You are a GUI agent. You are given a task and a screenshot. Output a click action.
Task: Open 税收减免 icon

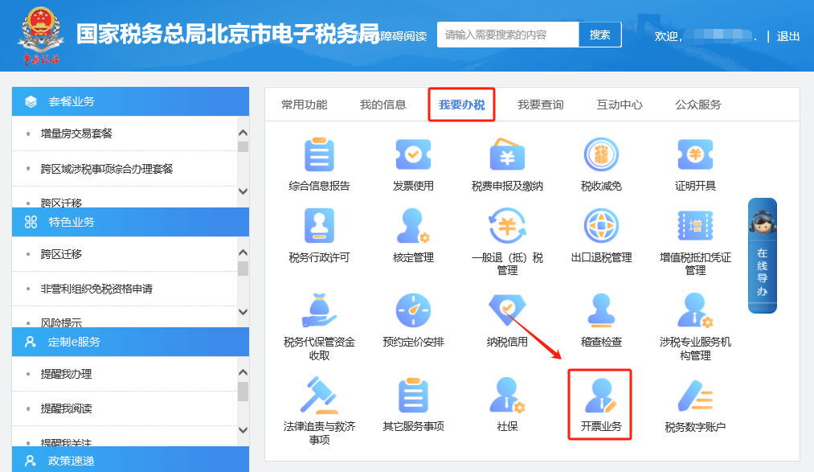click(601, 154)
